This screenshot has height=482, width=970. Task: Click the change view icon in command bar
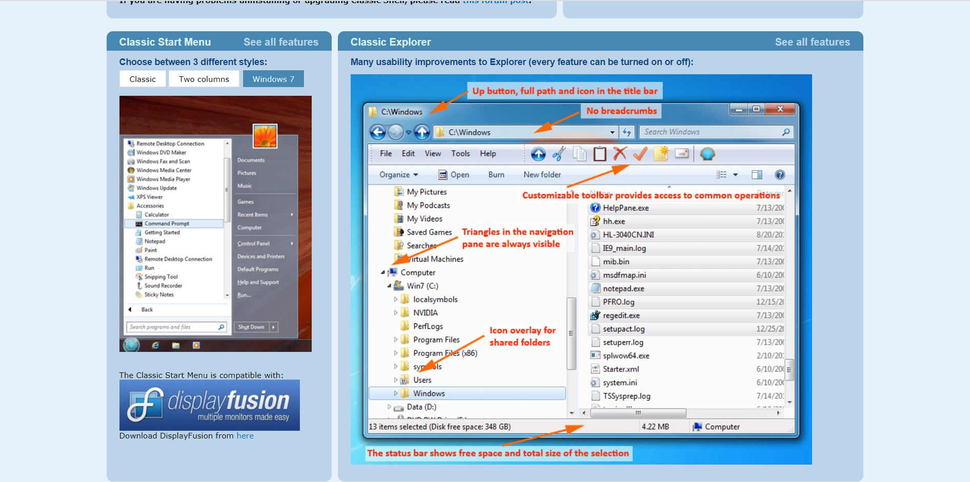point(722,175)
